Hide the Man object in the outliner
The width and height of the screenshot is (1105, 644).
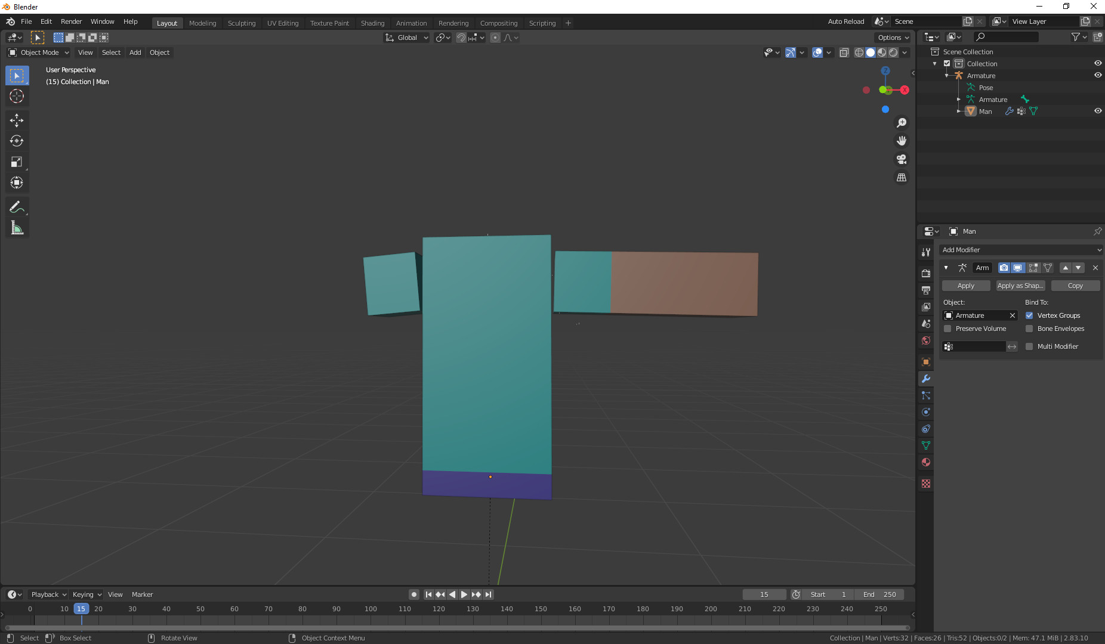click(1097, 111)
